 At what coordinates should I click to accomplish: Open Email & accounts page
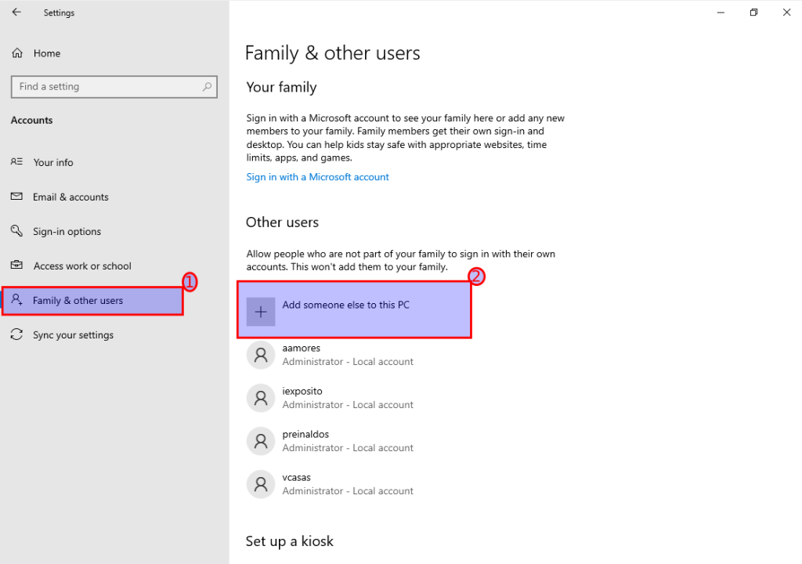click(70, 197)
